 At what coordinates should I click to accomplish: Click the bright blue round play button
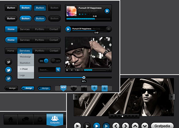tap(97, 126)
